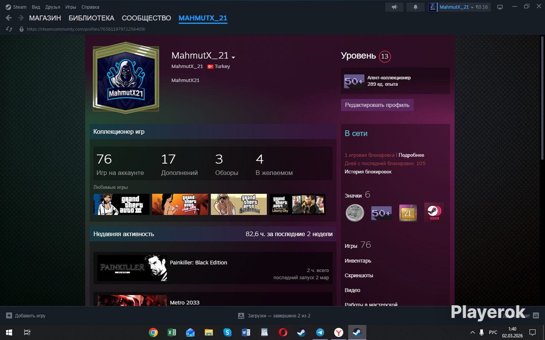
Task: Open the silver coin badge under Значки
Action: point(355,213)
